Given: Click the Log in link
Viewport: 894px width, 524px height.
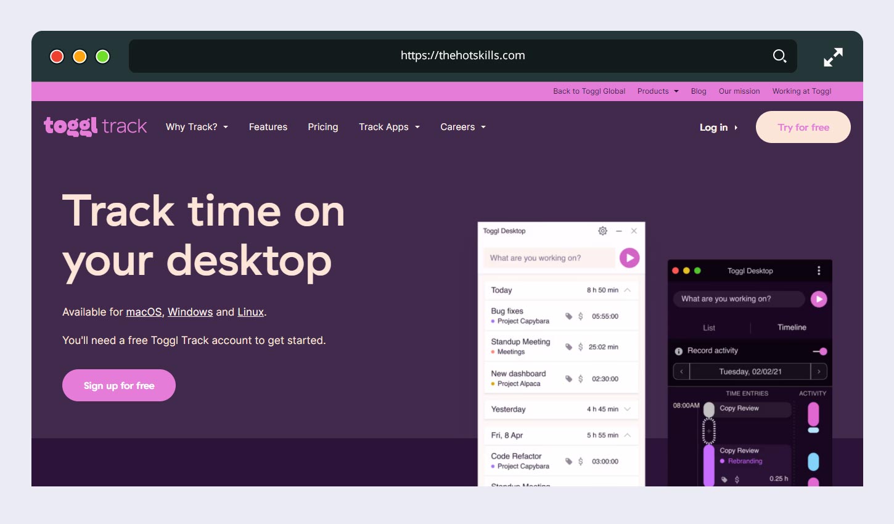Looking at the screenshot, I should pyautogui.click(x=718, y=128).
